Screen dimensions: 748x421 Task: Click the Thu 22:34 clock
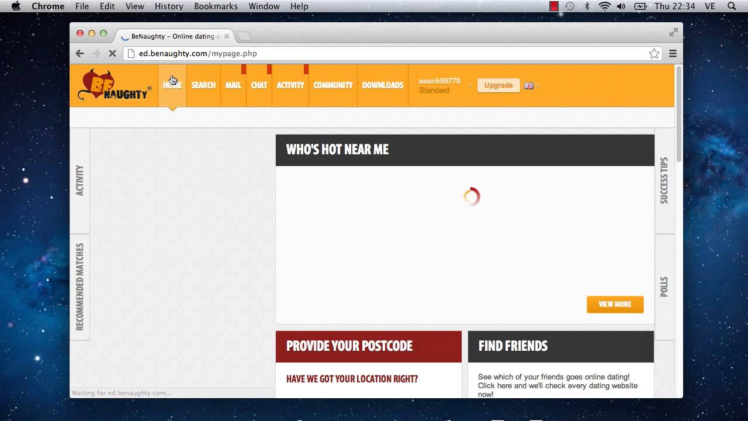click(675, 6)
